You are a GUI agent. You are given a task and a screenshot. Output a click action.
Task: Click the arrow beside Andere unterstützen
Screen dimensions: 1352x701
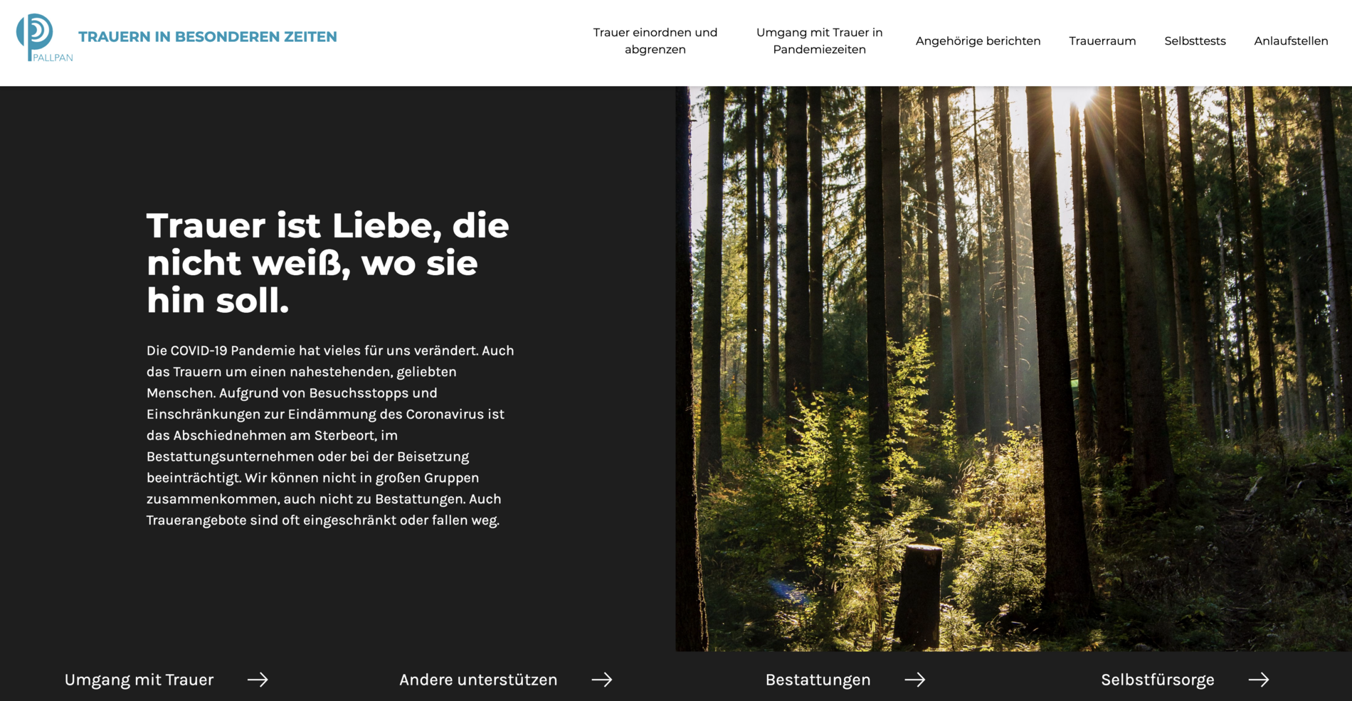click(x=602, y=680)
